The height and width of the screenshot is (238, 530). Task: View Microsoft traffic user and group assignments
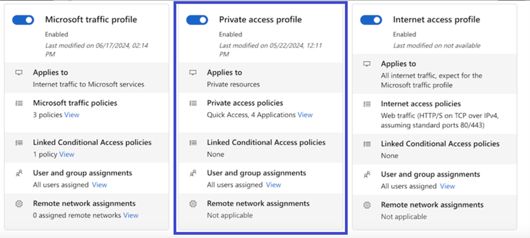(x=99, y=185)
